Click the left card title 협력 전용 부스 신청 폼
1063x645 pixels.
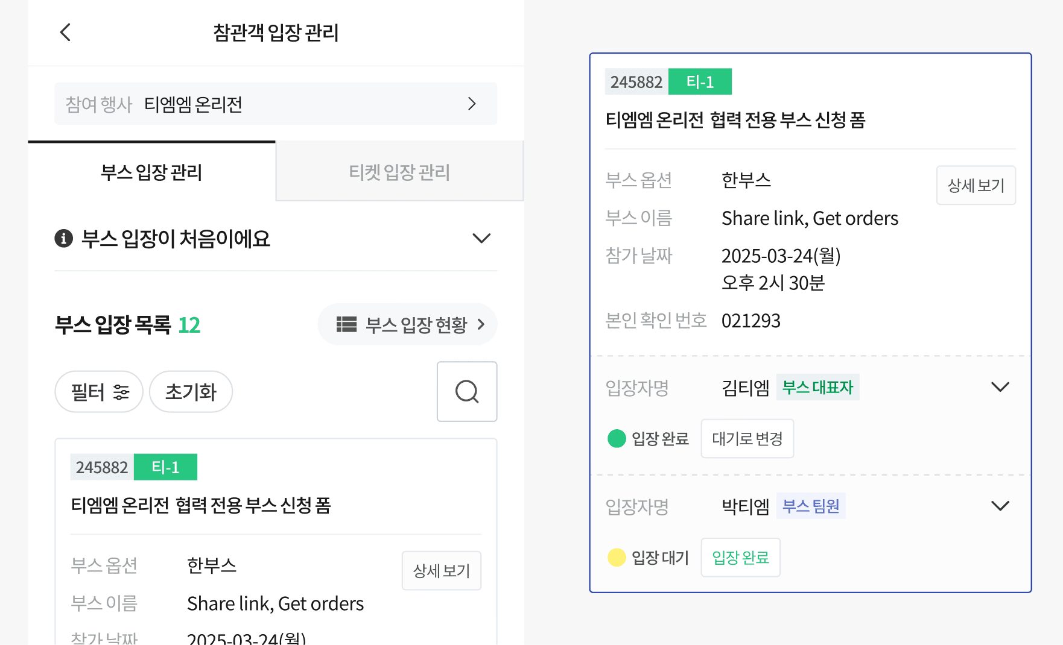(253, 505)
